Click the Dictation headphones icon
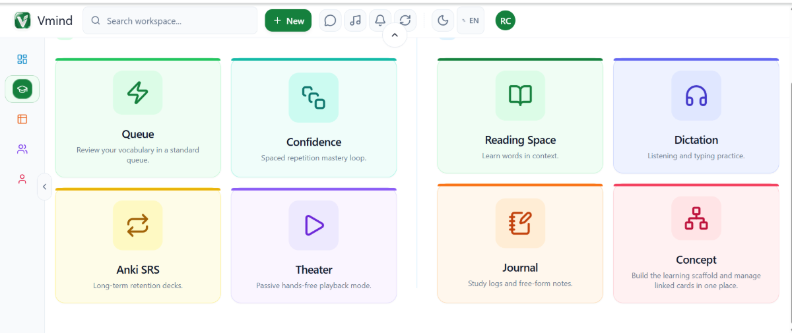The image size is (792, 333). tap(696, 96)
